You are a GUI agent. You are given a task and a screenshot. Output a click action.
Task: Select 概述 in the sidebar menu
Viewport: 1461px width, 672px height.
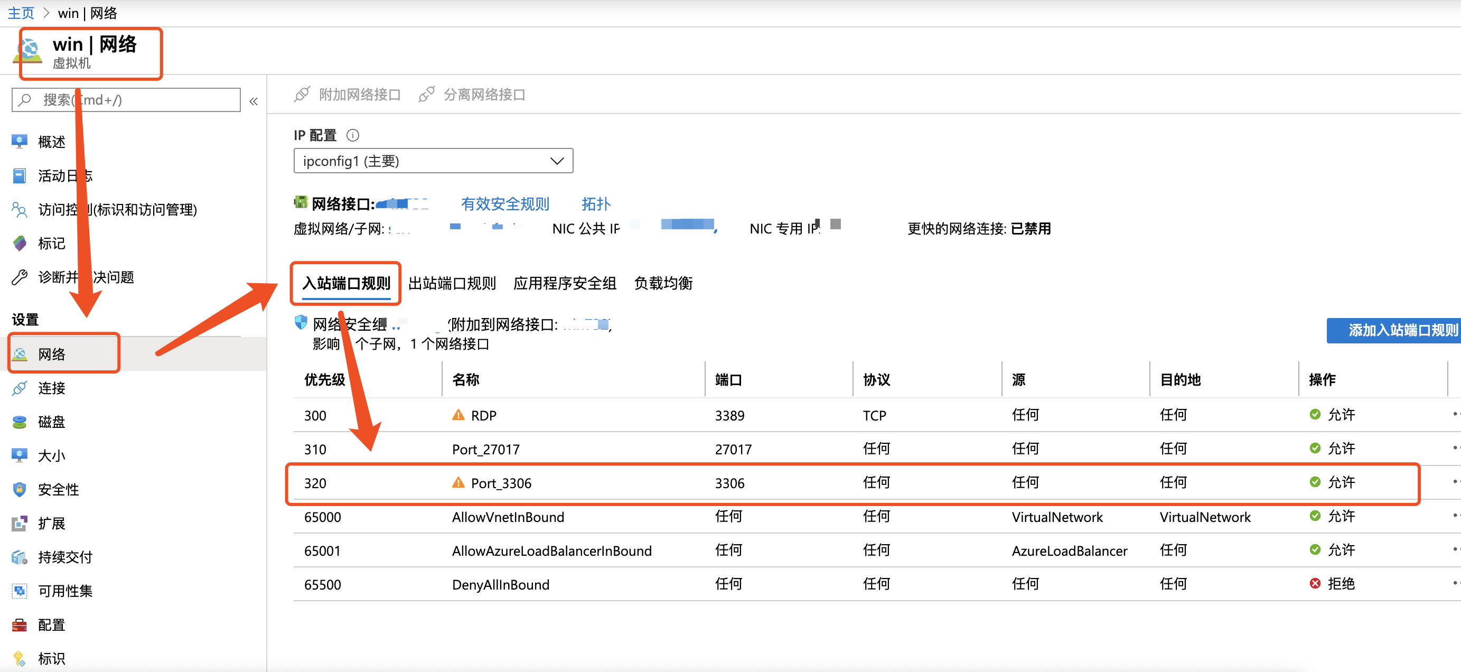coord(52,141)
